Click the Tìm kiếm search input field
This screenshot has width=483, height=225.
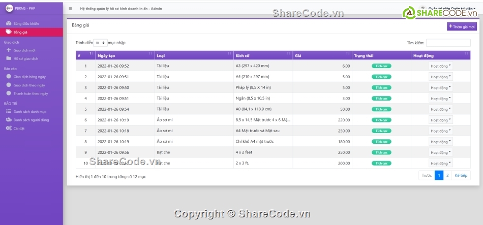pyautogui.click(x=448, y=43)
